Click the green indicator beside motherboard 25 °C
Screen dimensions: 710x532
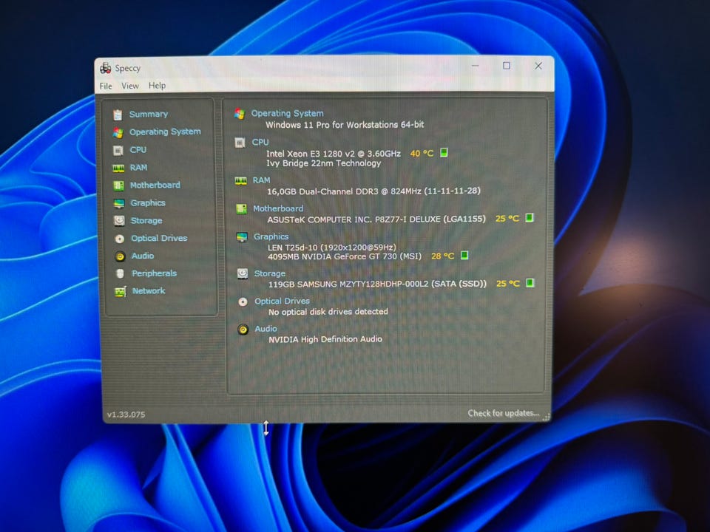point(529,217)
